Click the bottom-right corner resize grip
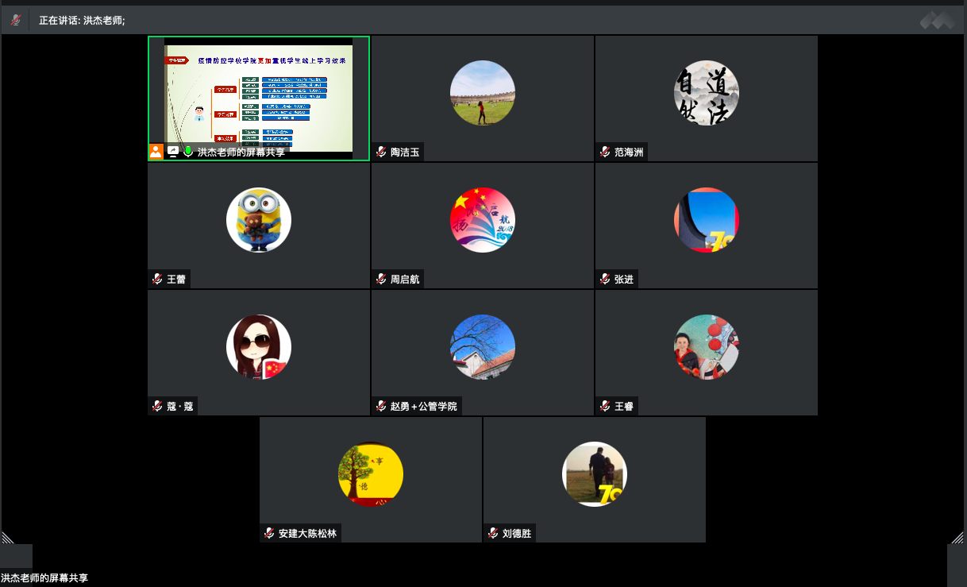 click(x=957, y=537)
